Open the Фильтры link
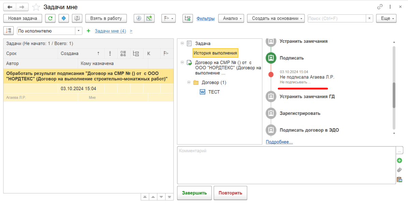The height and width of the screenshot is (204, 408). pyautogui.click(x=206, y=18)
